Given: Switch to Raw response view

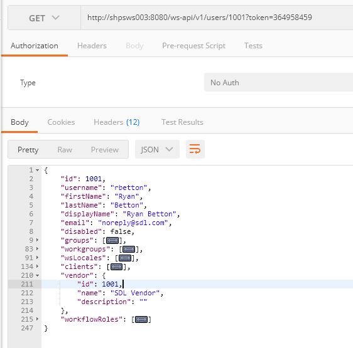Looking at the screenshot, I should (65, 150).
